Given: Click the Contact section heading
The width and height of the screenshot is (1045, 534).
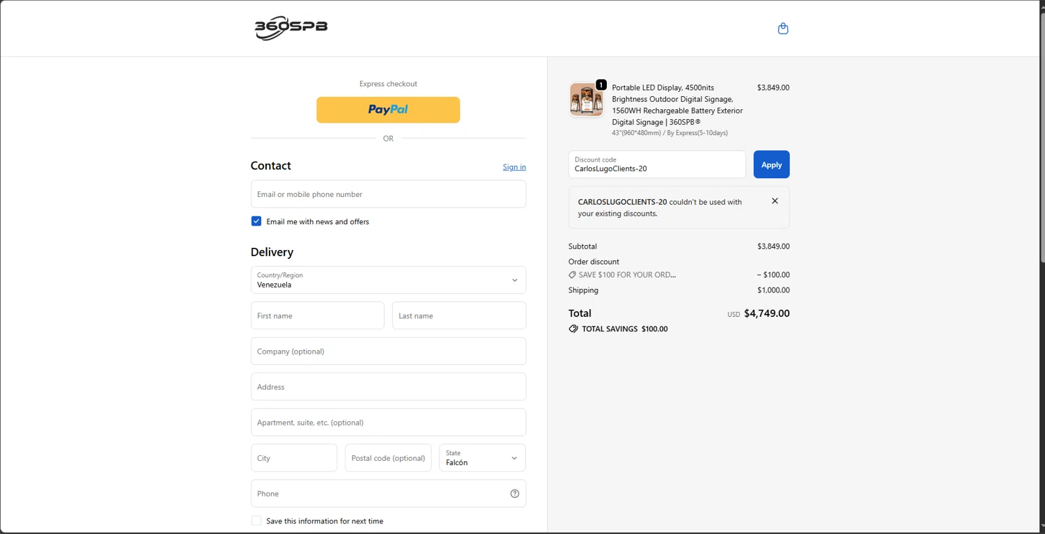Looking at the screenshot, I should (x=270, y=166).
